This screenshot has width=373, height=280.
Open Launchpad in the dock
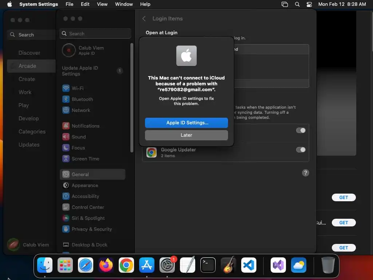pyautogui.click(x=65, y=265)
